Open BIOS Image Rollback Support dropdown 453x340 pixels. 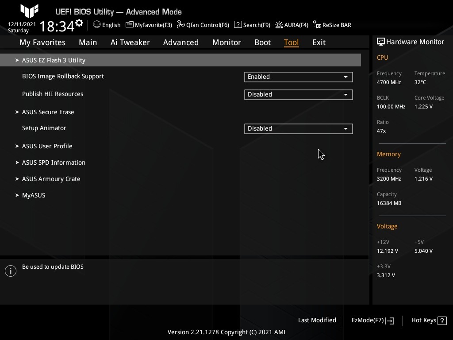point(298,77)
